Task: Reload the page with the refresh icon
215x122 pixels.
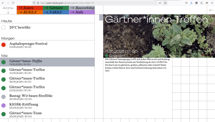Action: (x=13, y=3)
